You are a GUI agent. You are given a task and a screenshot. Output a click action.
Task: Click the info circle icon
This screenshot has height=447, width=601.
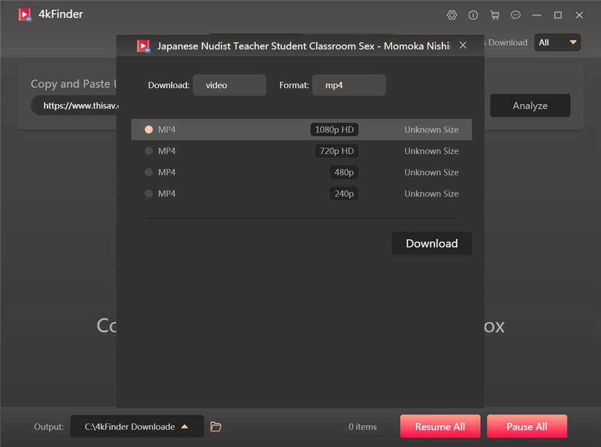(x=473, y=15)
